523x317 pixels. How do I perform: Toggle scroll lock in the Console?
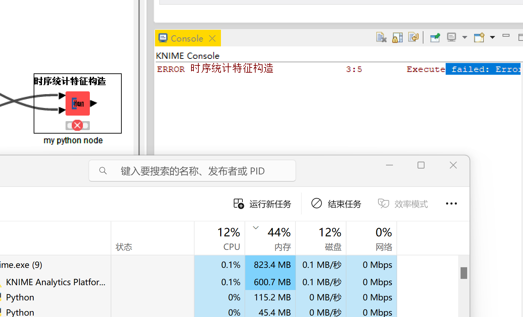(397, 37)
